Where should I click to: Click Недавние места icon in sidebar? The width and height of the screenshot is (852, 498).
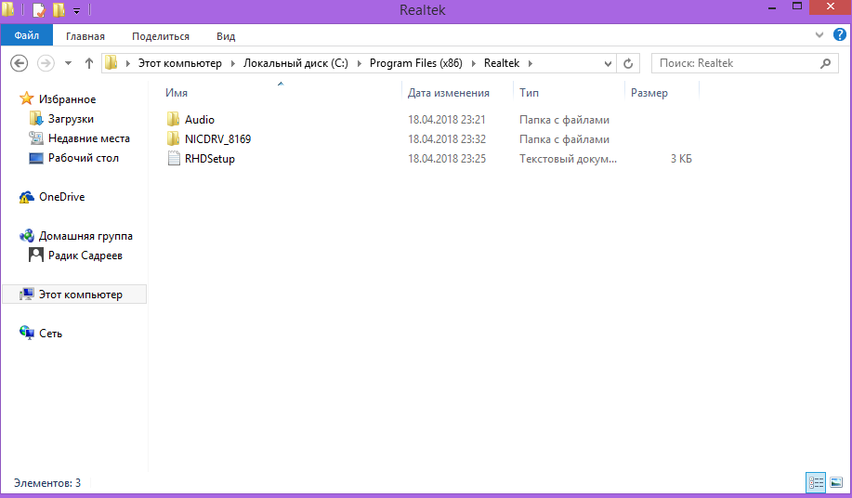click(x=36, y=138)
